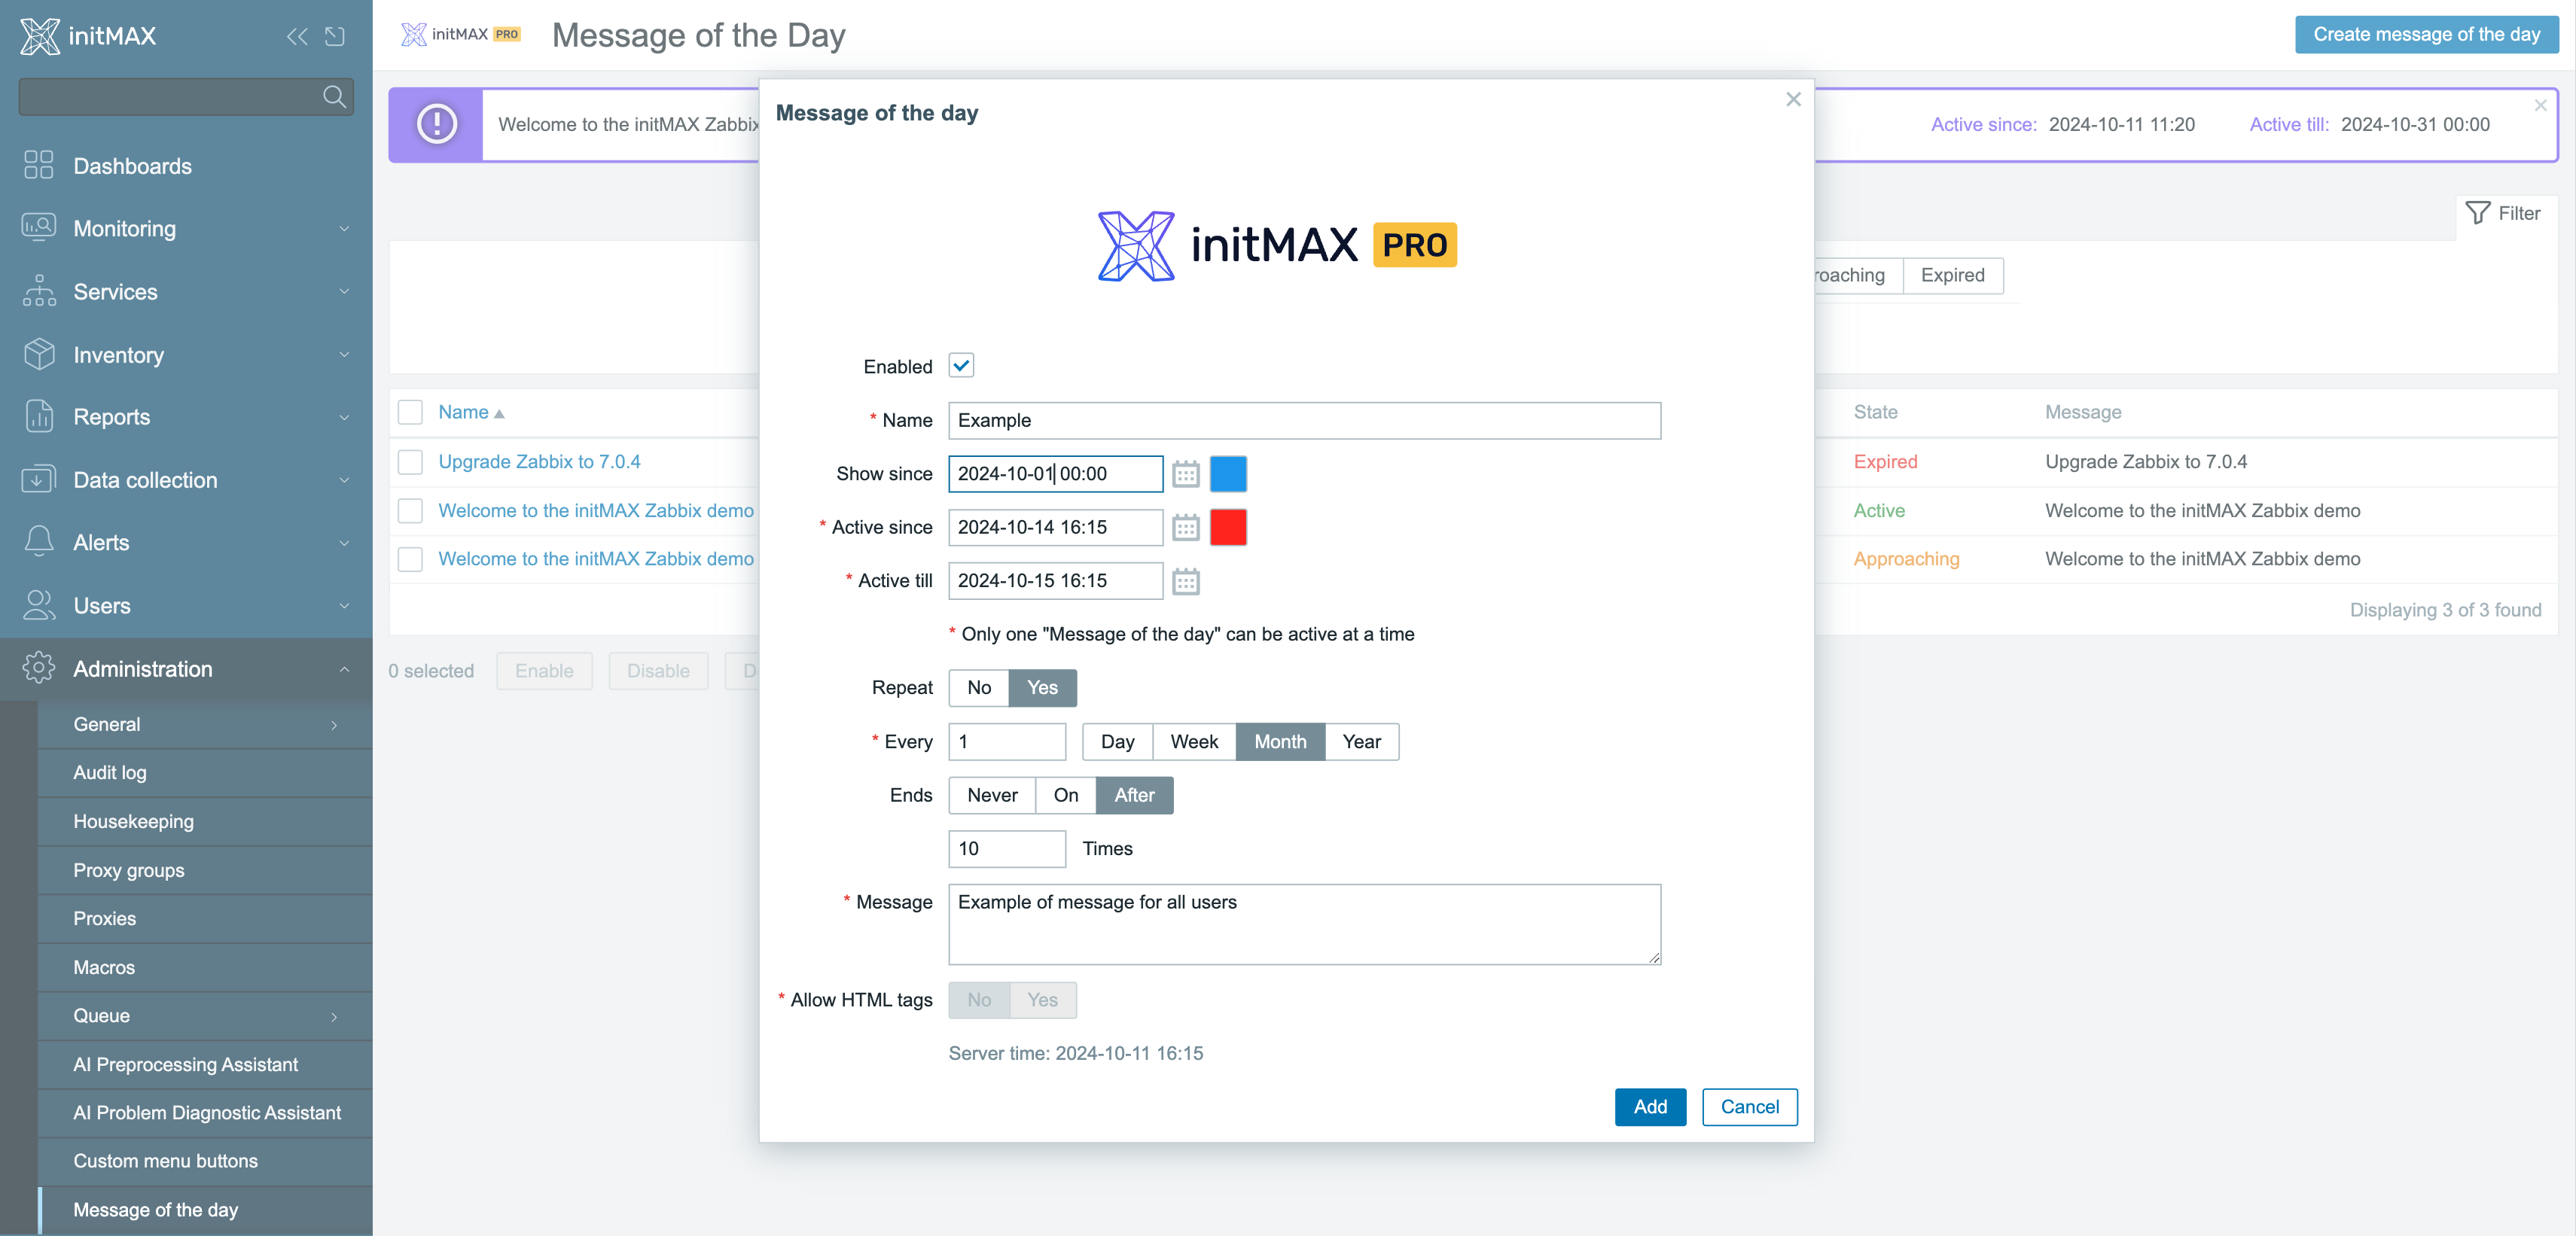Open Macros menu item
The image size is (2576, 1236).
coord(205,968)
